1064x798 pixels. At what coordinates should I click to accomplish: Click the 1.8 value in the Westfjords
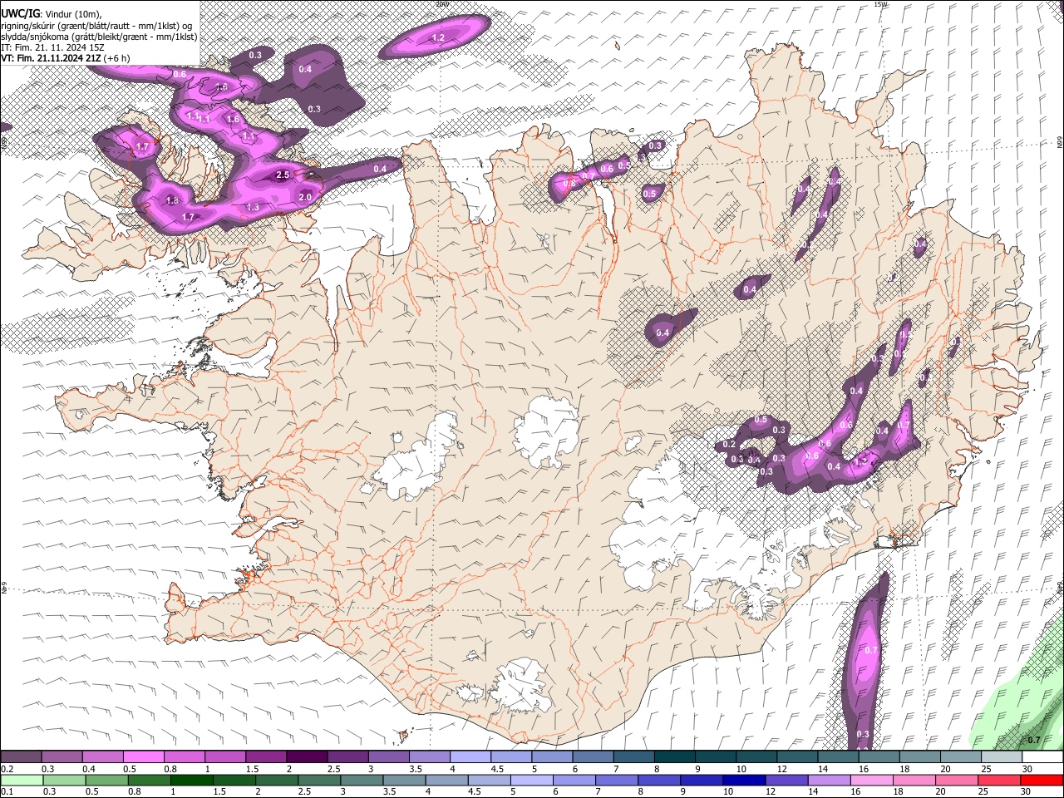coord(172,200)
